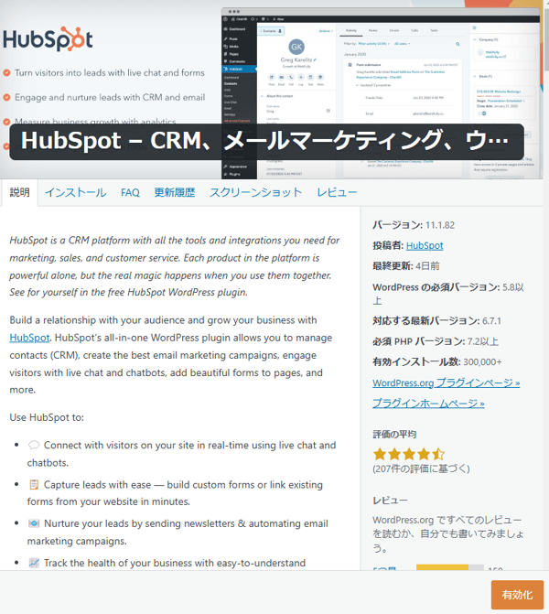Click the orange check beside 'Engage and nurture leads'

pos(6,98)
